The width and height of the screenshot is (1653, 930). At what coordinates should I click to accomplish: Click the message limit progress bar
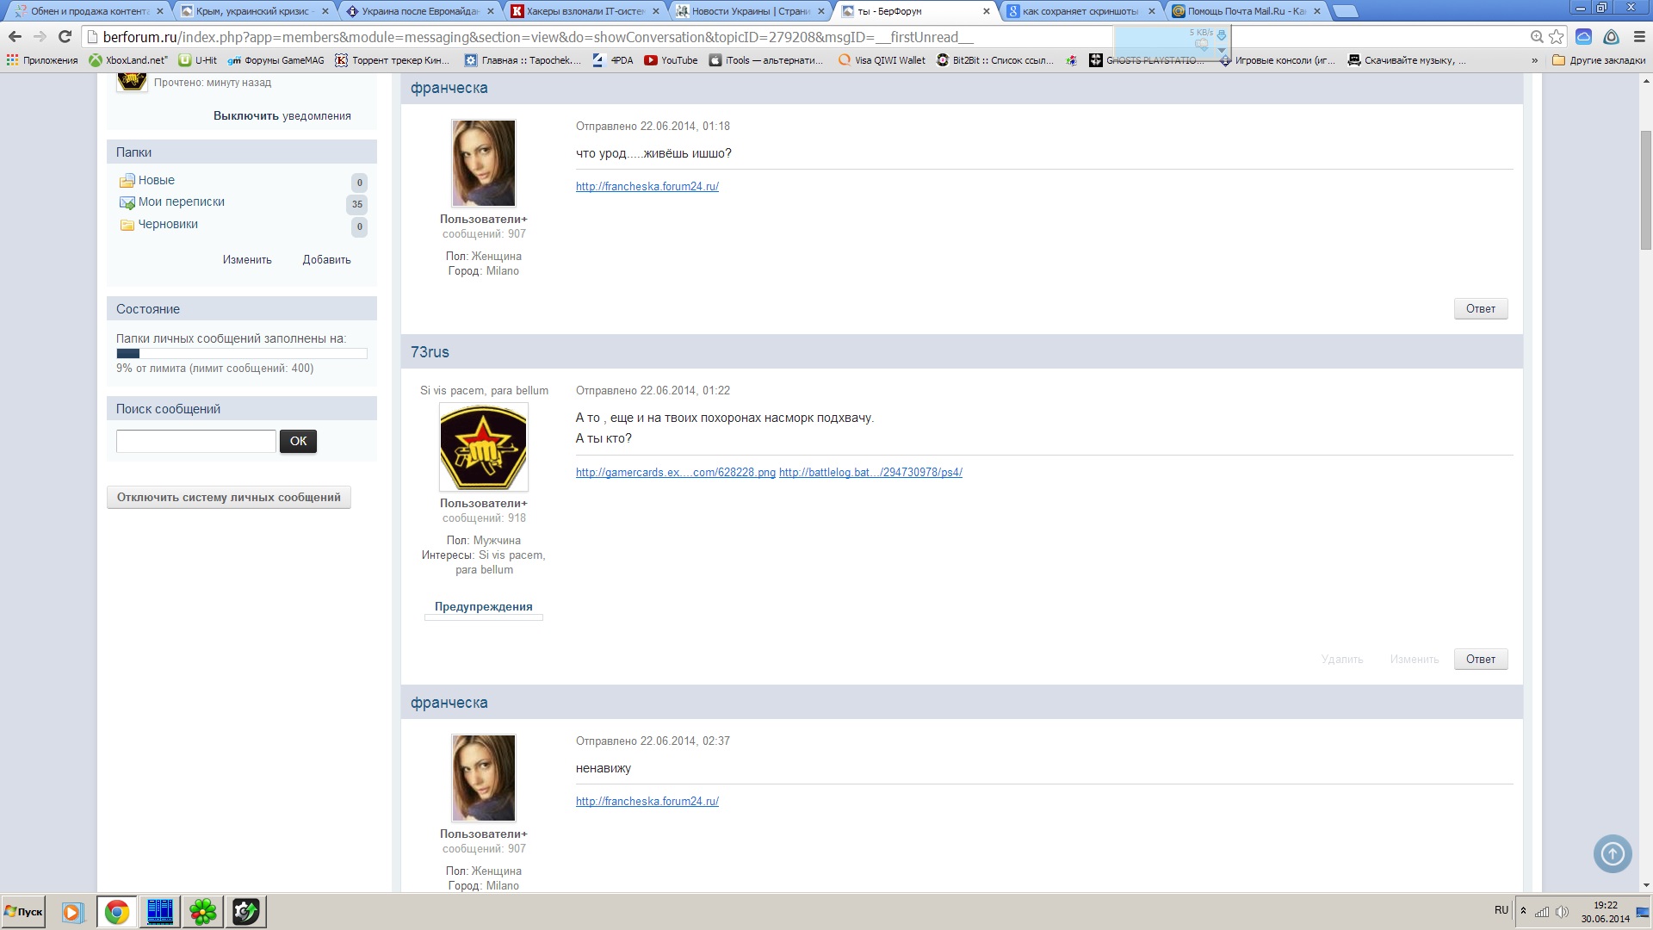pyautogui.click(x=241, y=354)
